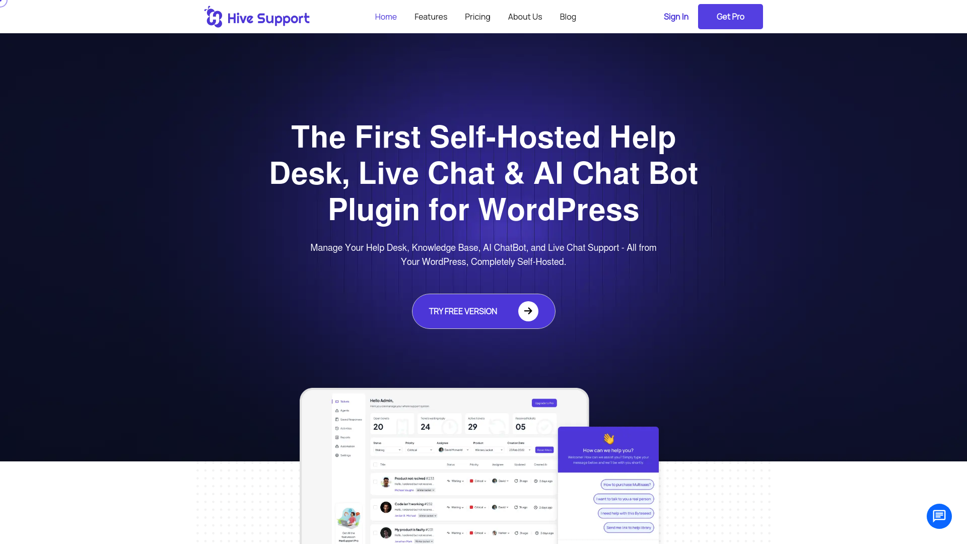The height and width of the screenshot is (544, 967).
Task: Click the chatbot welcome message checkbox
Action: pos(608,450)
